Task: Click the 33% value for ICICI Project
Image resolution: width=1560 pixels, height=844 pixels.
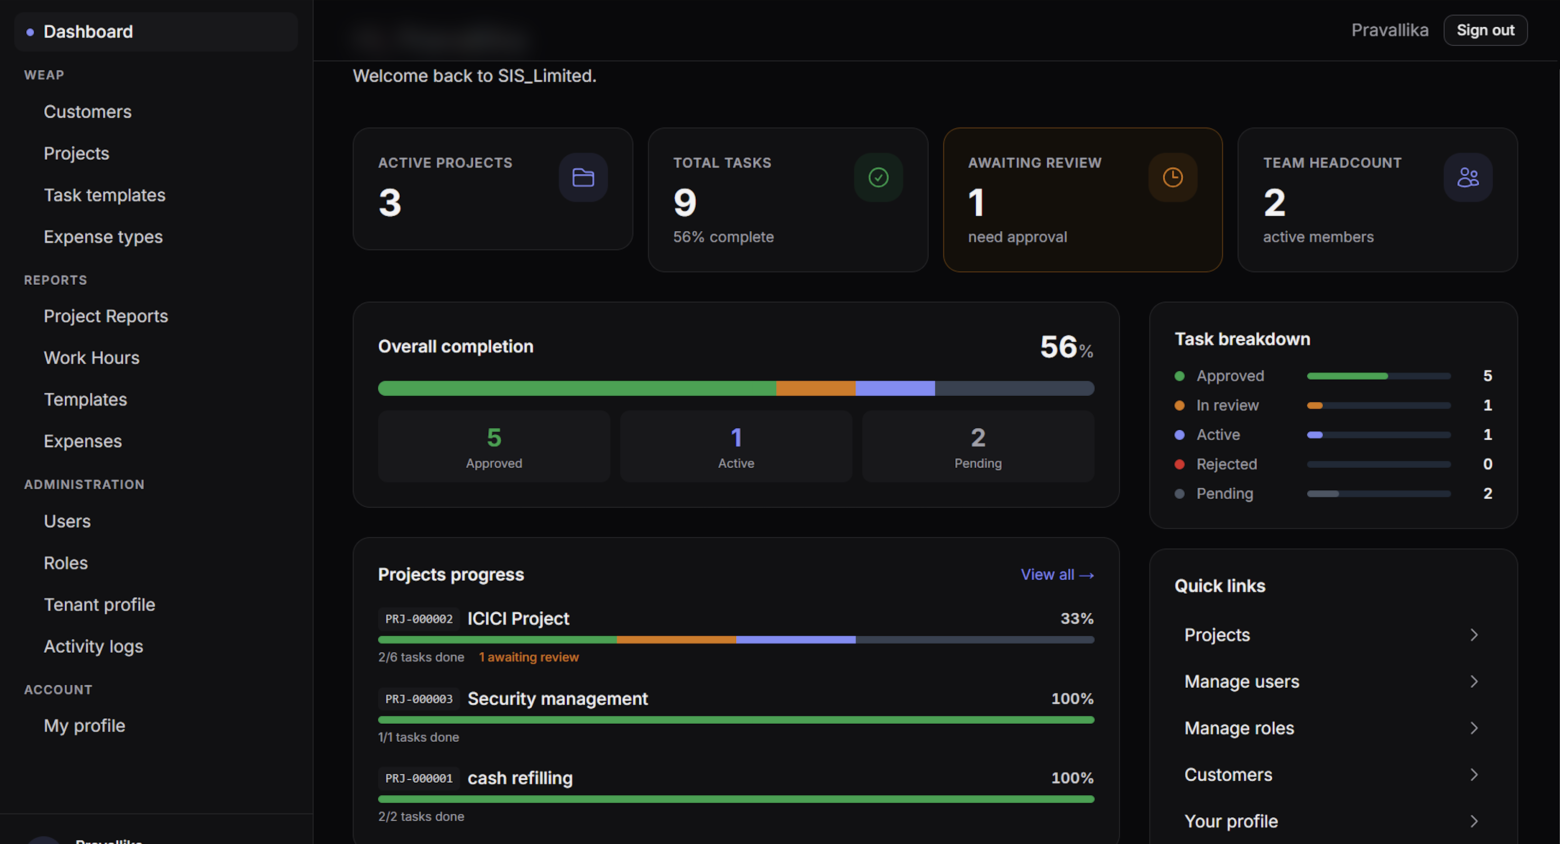Action: tap(1077, 620)
